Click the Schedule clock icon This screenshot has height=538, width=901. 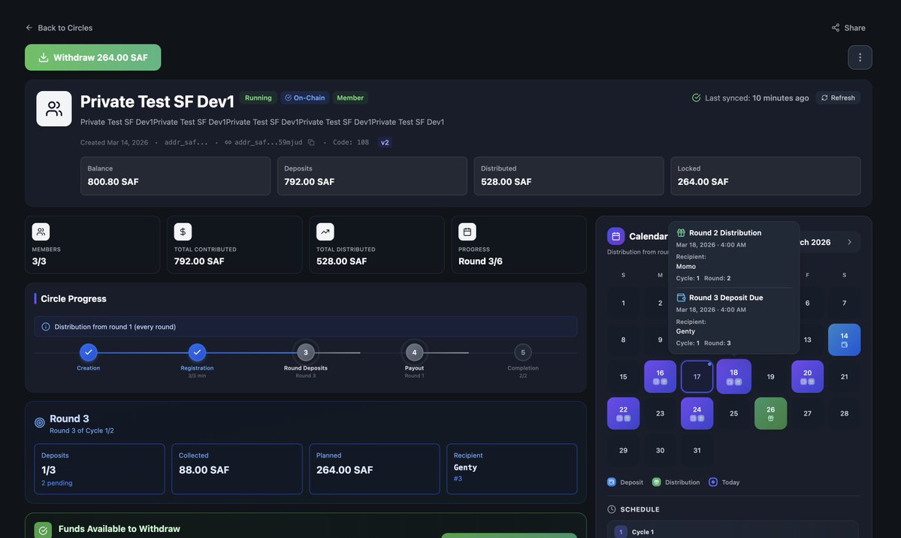(612, 509)
